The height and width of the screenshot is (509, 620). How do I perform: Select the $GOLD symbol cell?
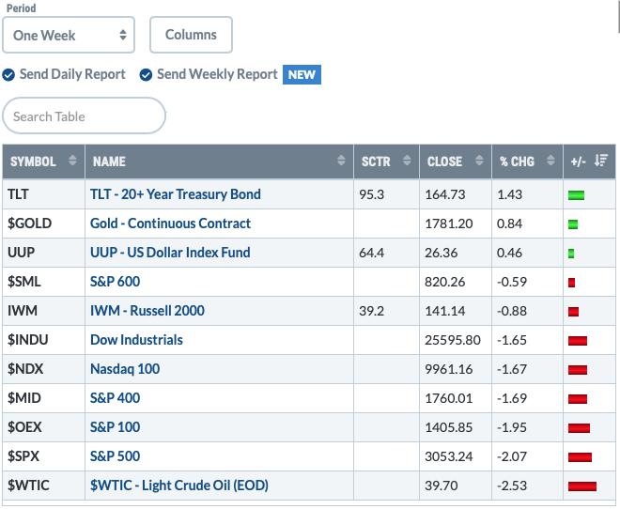click(43, 224)
